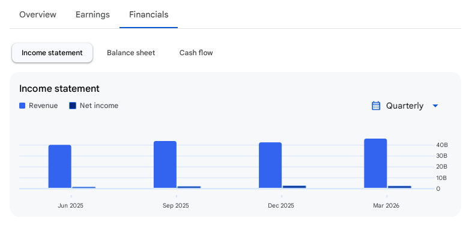This screenshot has height=228, width=472.
Task: Switch to Balance sheet
Action: (131, 53)
